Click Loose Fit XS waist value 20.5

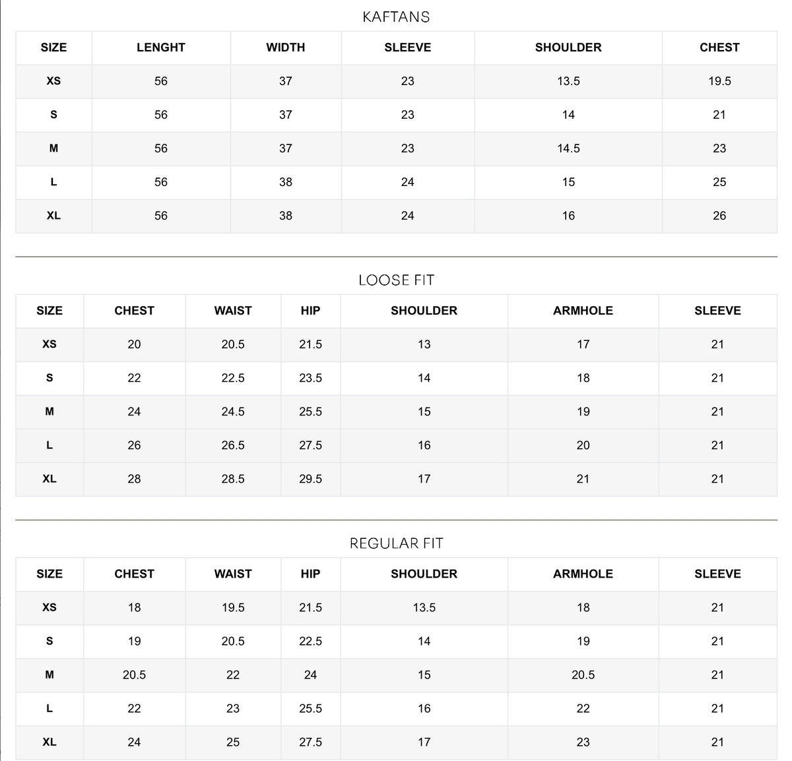click(233, 344)
